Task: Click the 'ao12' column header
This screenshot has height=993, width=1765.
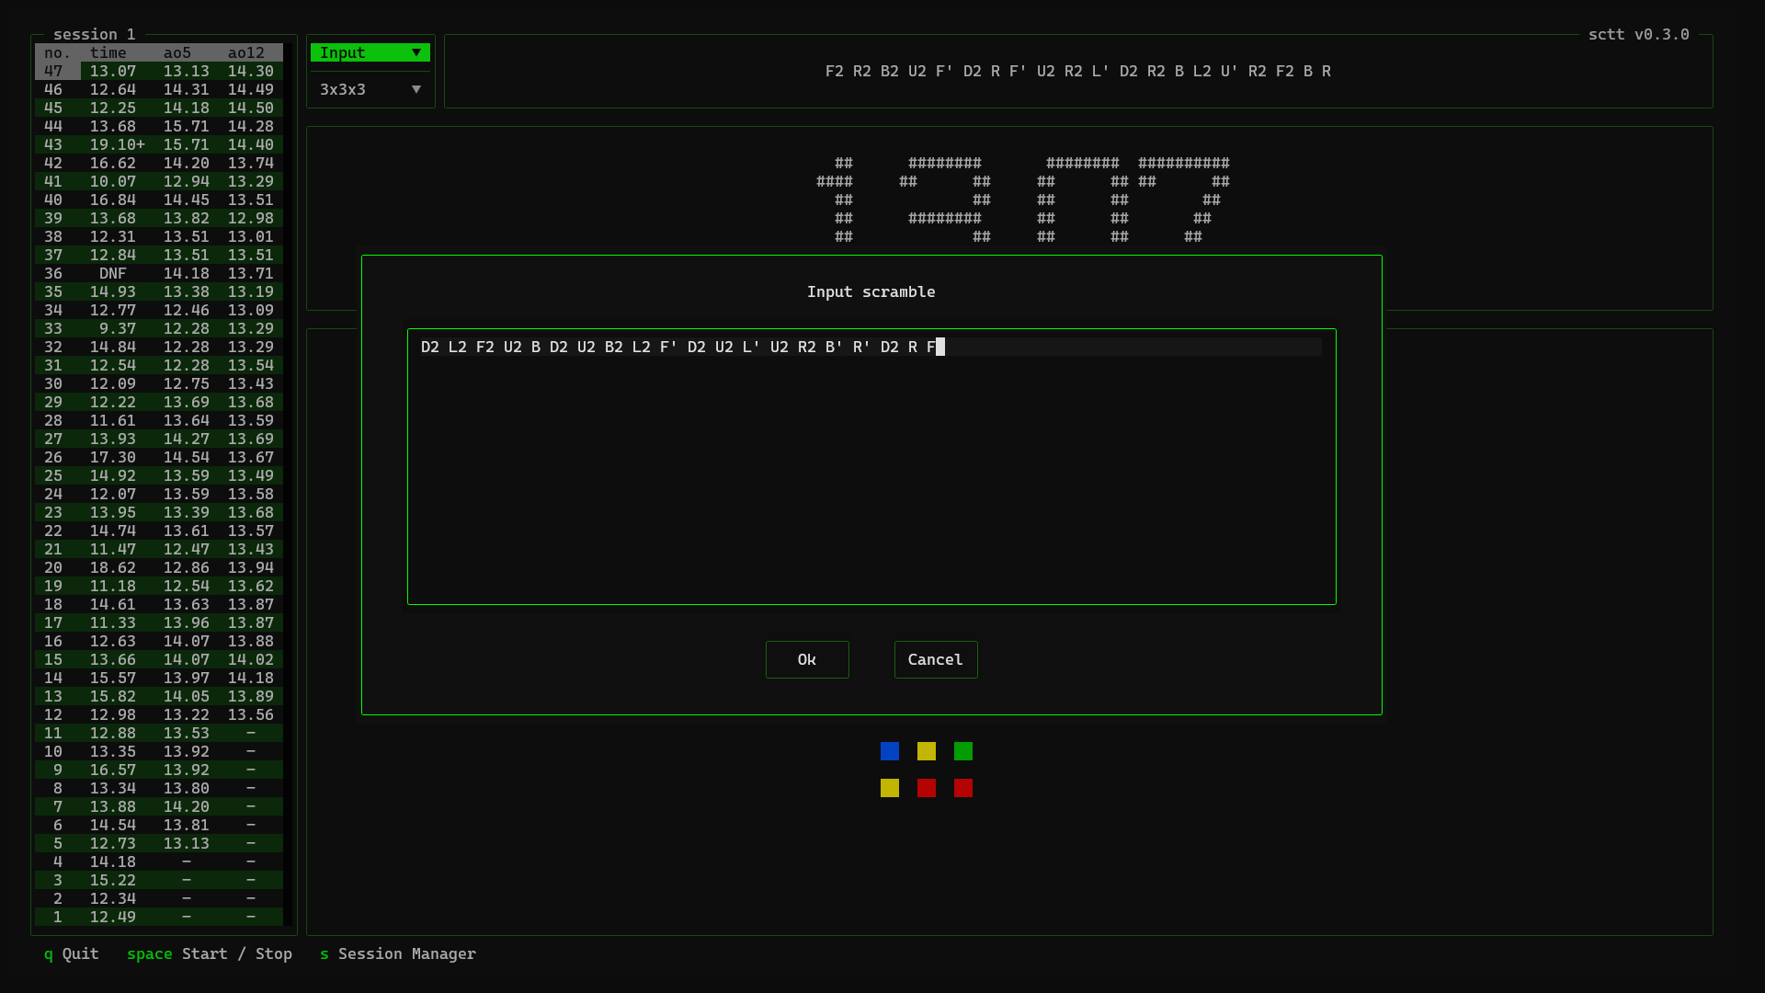Action: [245, 52]
